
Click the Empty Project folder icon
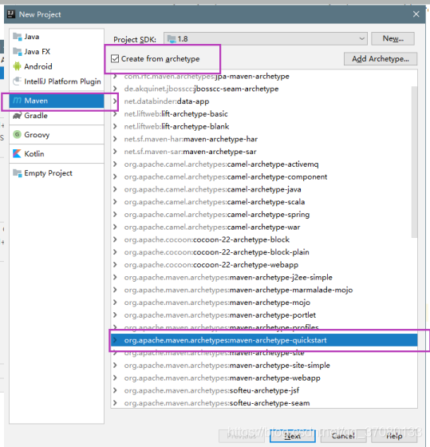click(x=18, y=173)
